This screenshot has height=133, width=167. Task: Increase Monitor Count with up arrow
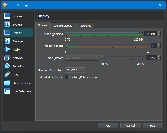(x=159, y=44)
